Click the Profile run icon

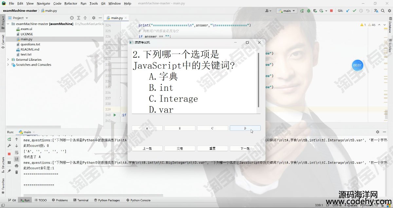pos(321,11)
